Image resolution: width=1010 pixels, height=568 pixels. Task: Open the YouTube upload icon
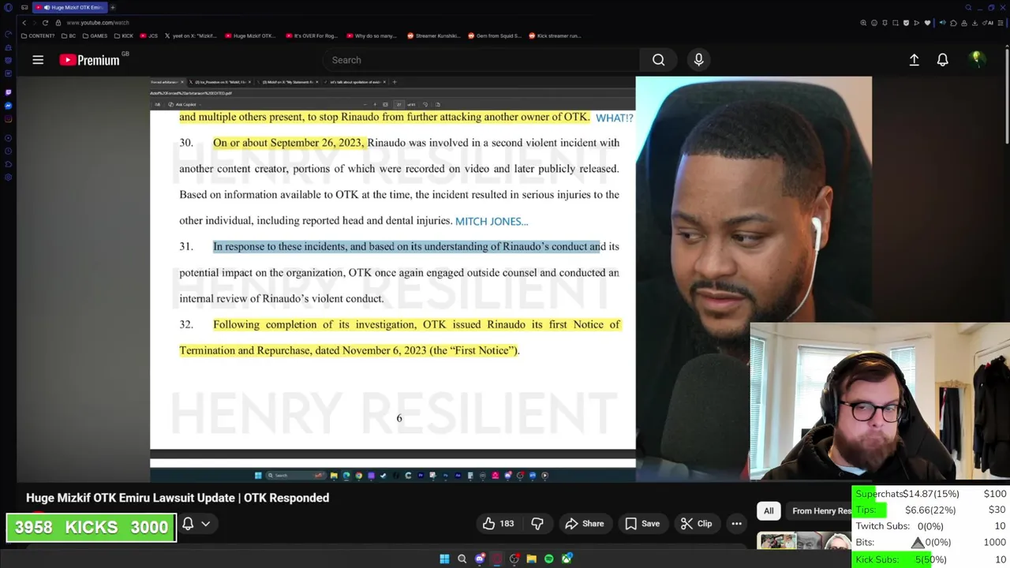tap(914, 60)
